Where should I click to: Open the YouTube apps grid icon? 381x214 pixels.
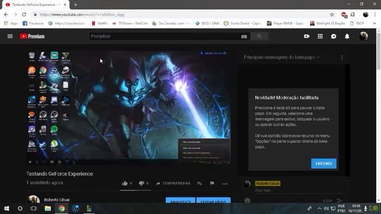320,36
